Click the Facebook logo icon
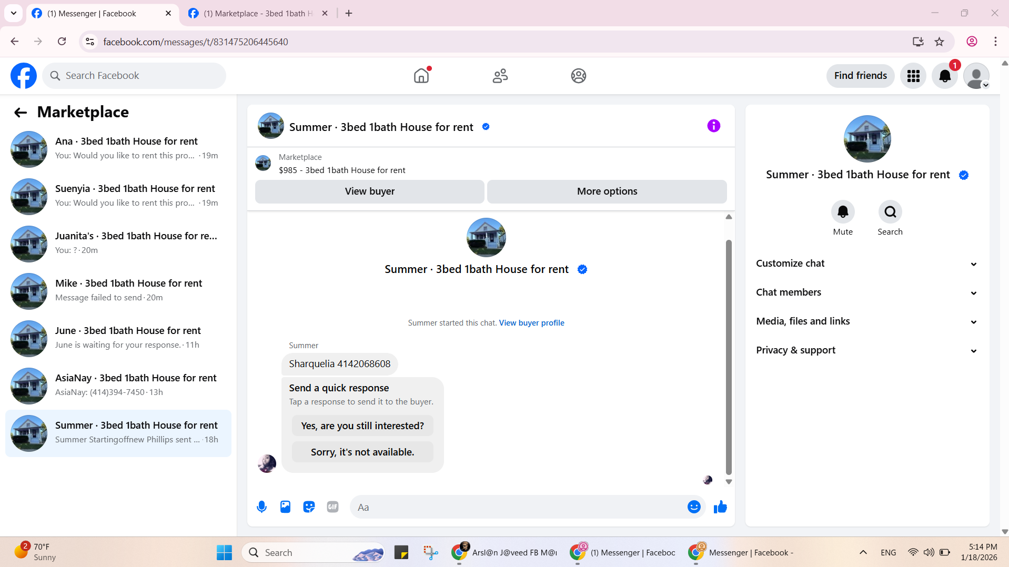 click(x=24, y=76)
